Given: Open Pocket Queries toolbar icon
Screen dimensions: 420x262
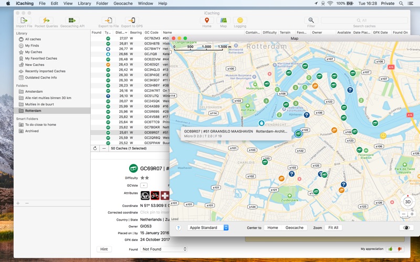Looking at the screenshot, I should pyautogui.click(x=46, y=20).
